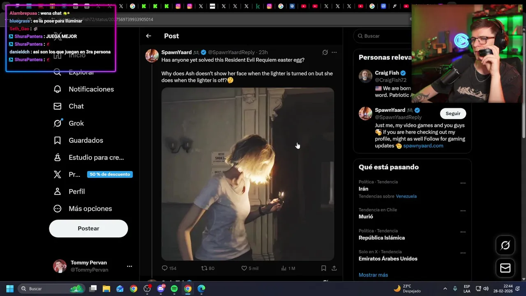Click the microphone tray icon
Screen dimensions: 526x296
click(455, 289)
